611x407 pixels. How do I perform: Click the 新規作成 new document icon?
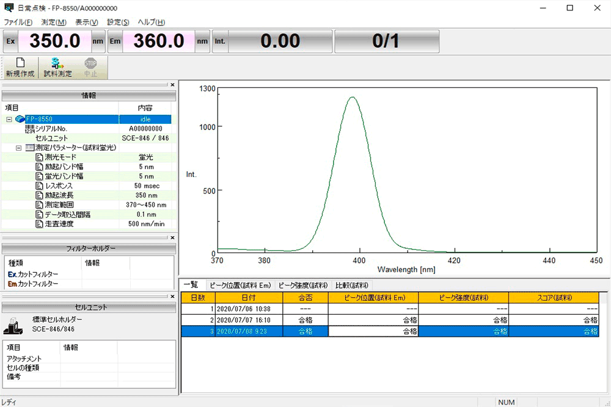pyautogui.click(x=20, y=63)
